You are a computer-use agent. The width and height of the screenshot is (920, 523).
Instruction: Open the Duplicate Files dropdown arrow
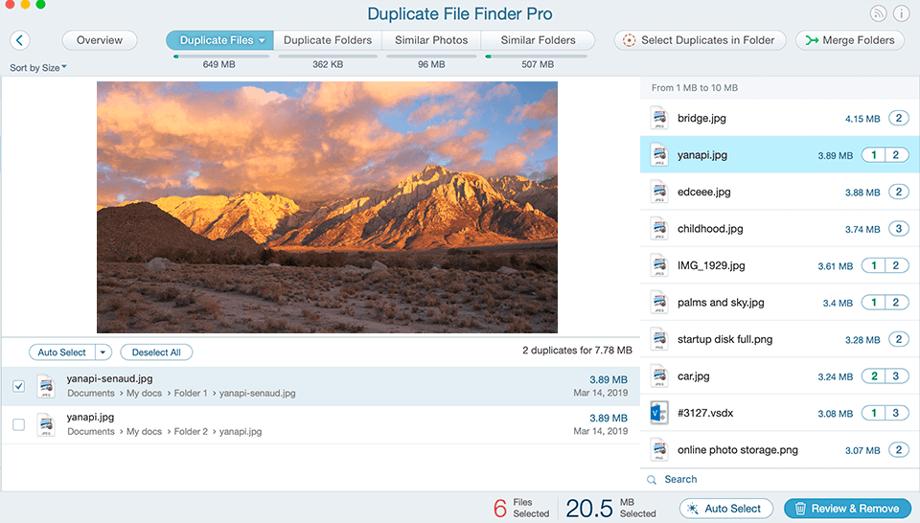262,40
